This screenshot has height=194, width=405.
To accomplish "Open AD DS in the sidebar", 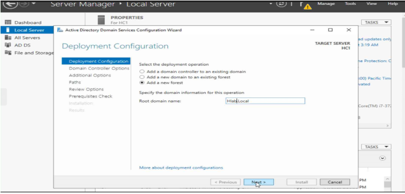I will tap(22, 45).
